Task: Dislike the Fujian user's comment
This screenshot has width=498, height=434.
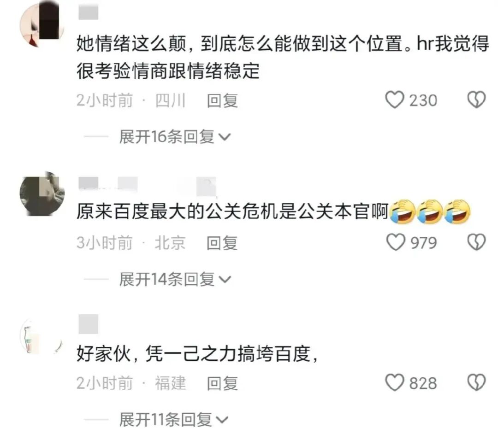Action: coord(476,382)
